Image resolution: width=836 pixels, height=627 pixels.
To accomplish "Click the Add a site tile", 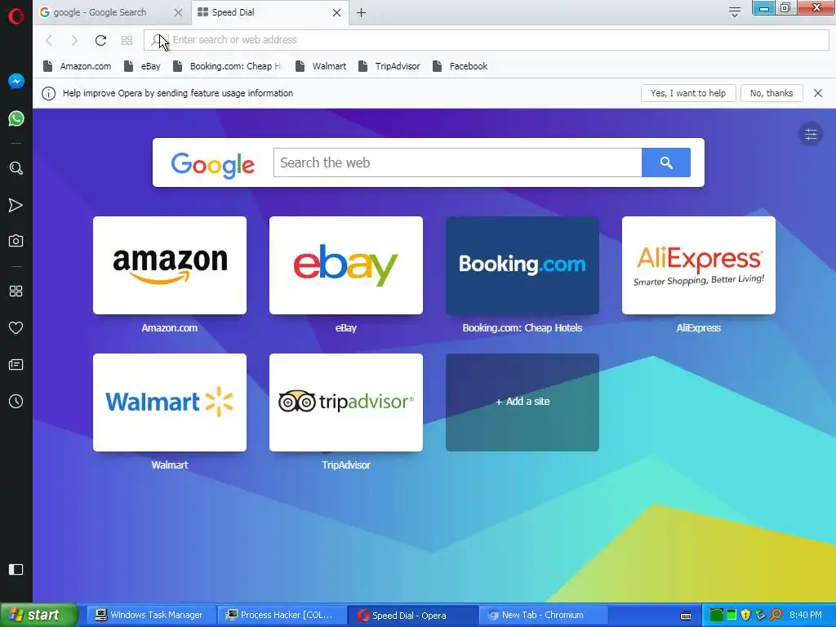I will 522,402.
